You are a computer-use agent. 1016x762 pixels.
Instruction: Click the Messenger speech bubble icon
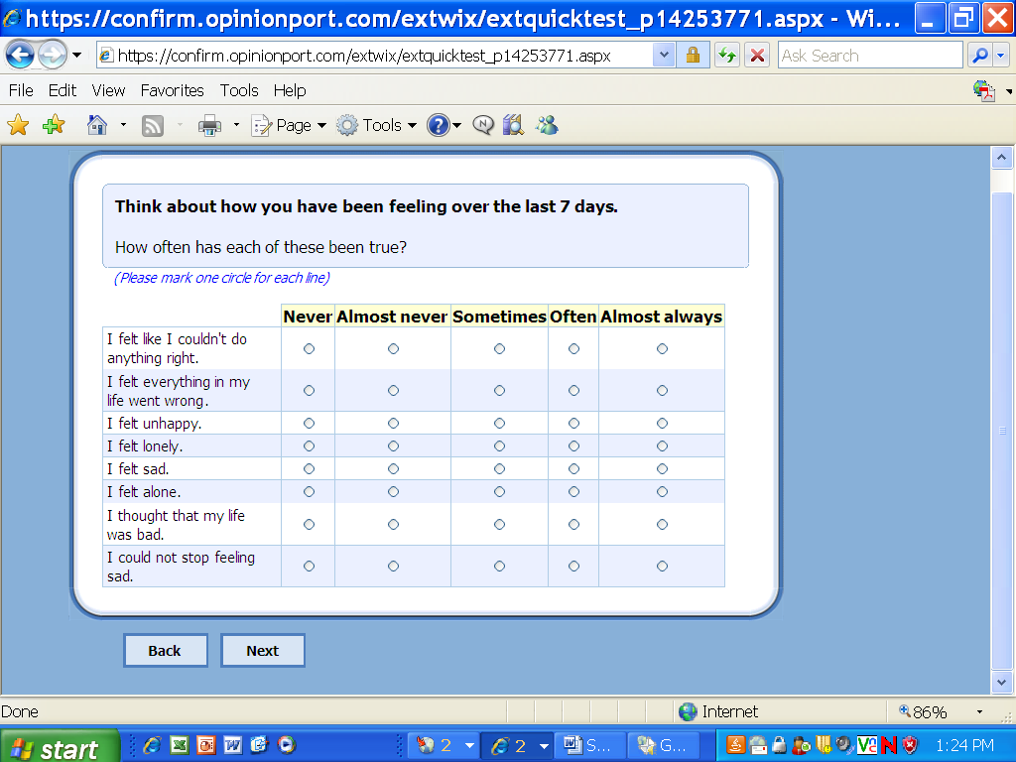[x=483, y=124]
